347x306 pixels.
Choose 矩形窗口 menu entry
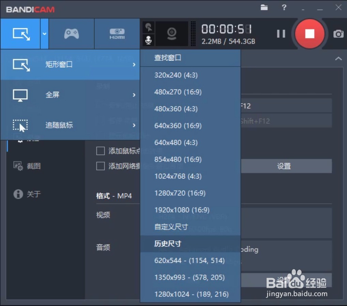coord(70,64)
